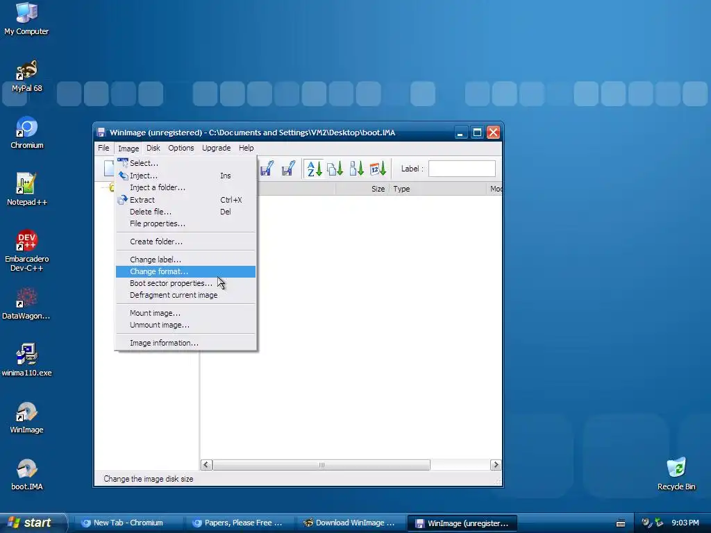Select the winima110.exe desktop icon
Viewport: 711px width, 533px height.
(26, 361)
